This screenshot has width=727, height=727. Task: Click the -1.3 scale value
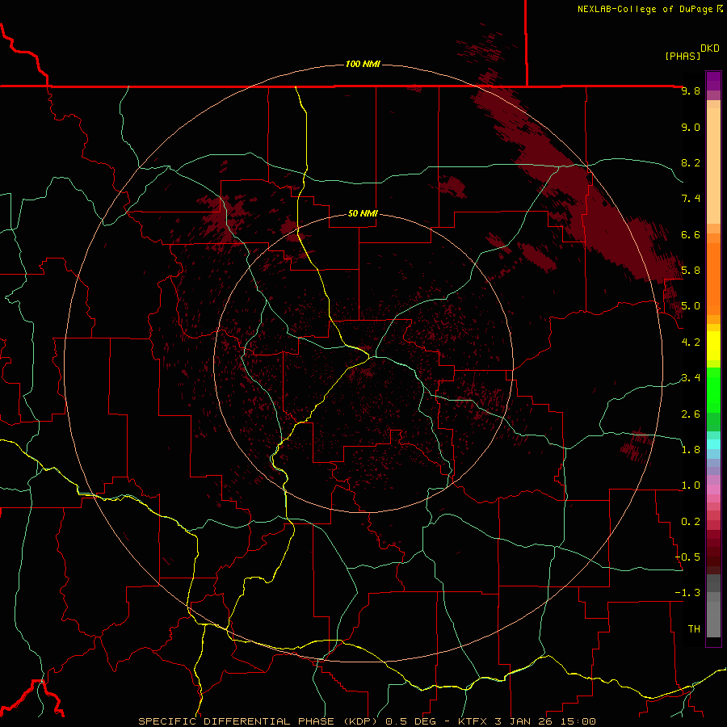[x=688, y=593]
